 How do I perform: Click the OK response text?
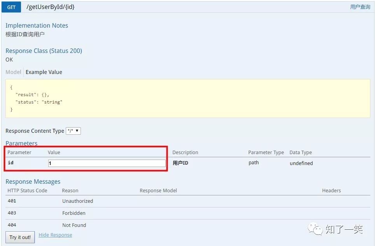coord(9,60)
